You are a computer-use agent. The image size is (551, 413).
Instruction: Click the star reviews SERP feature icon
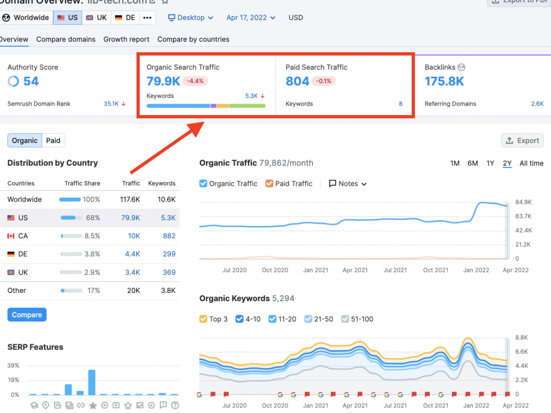coord(93,405)
